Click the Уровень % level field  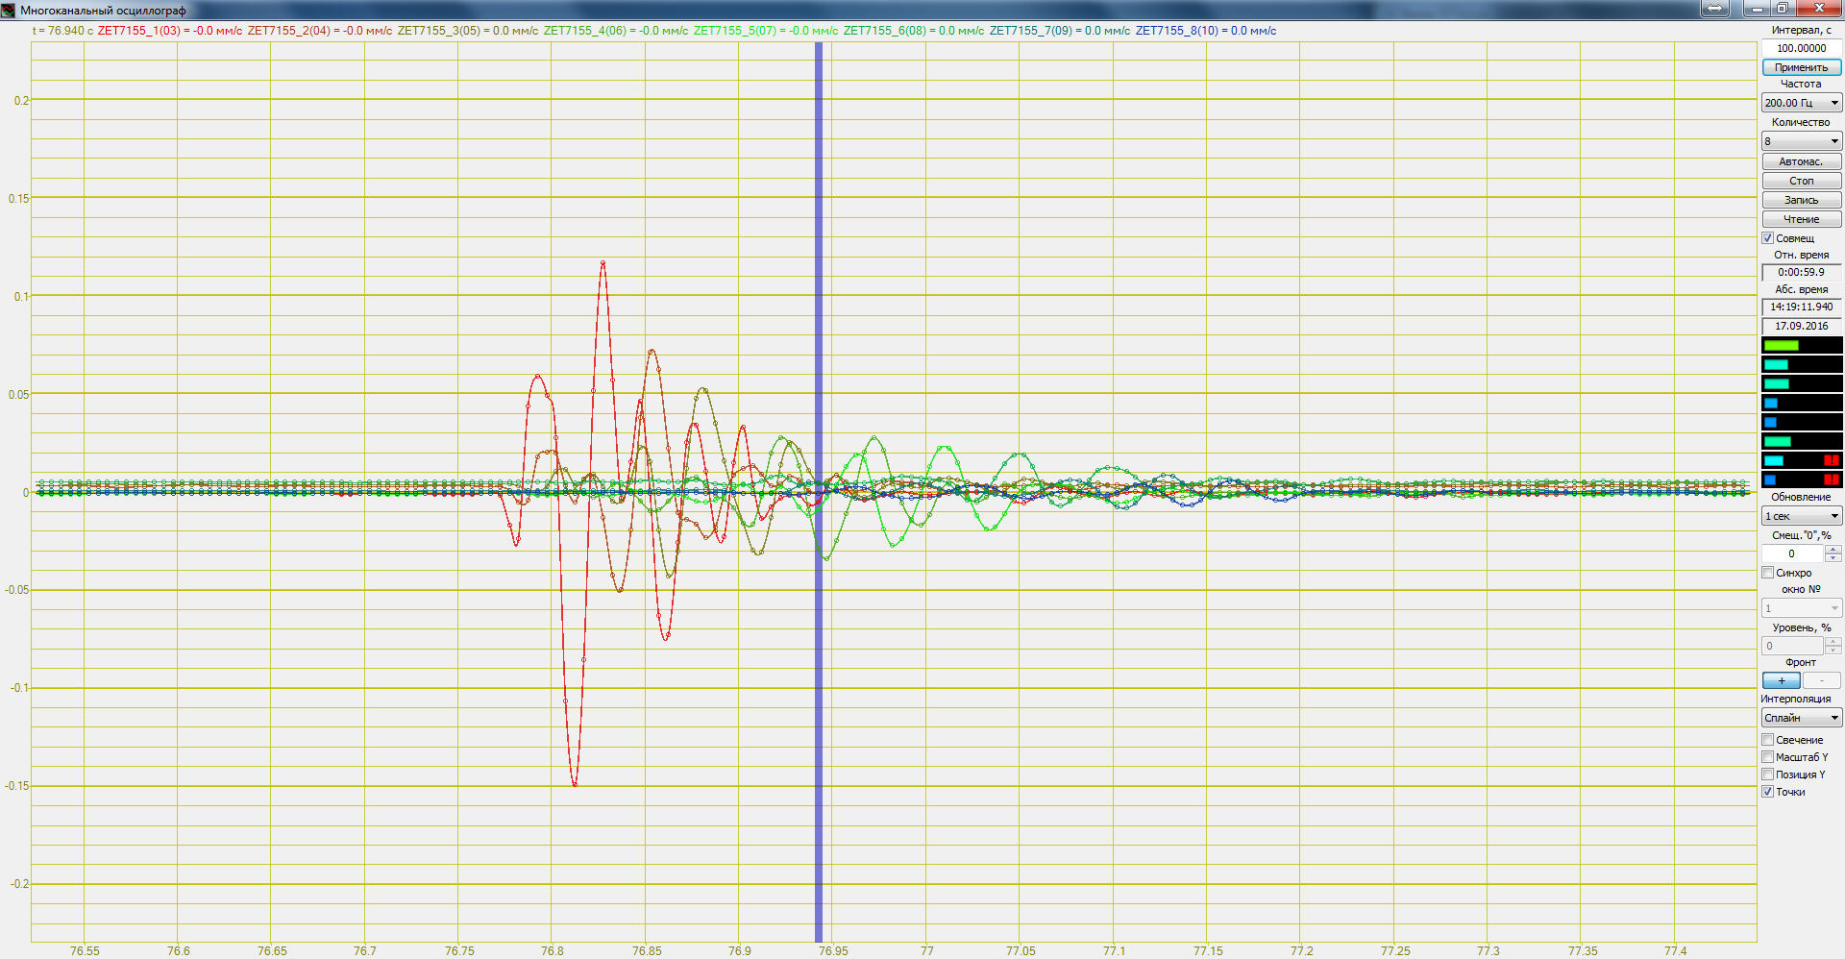[1792, 646]
